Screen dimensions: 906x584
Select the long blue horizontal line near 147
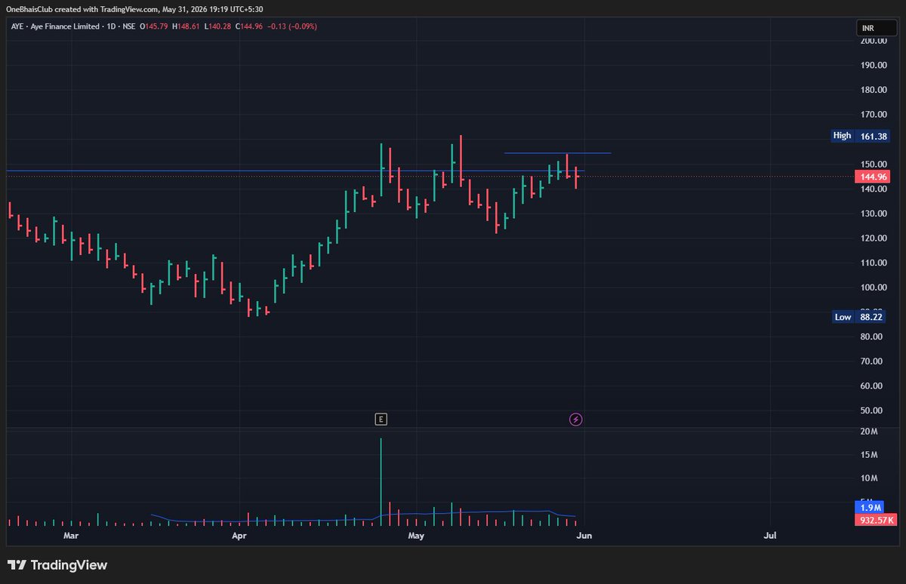(295, 171)
